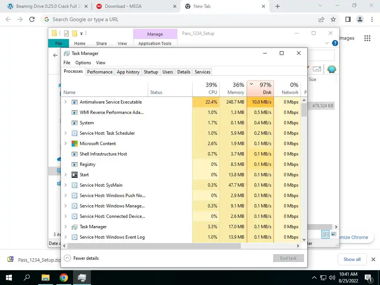Open the Home ribbon tab in File Explorer
The width and height of the screenshot is (380, 285).
coord(80,43)
